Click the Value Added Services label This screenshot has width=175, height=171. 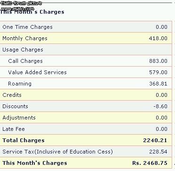(x=37, y=72)
